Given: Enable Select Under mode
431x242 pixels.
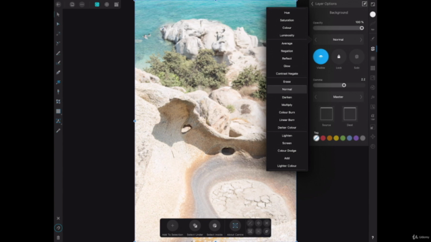Looking at the screenshot, I should [x=195, y=226].
